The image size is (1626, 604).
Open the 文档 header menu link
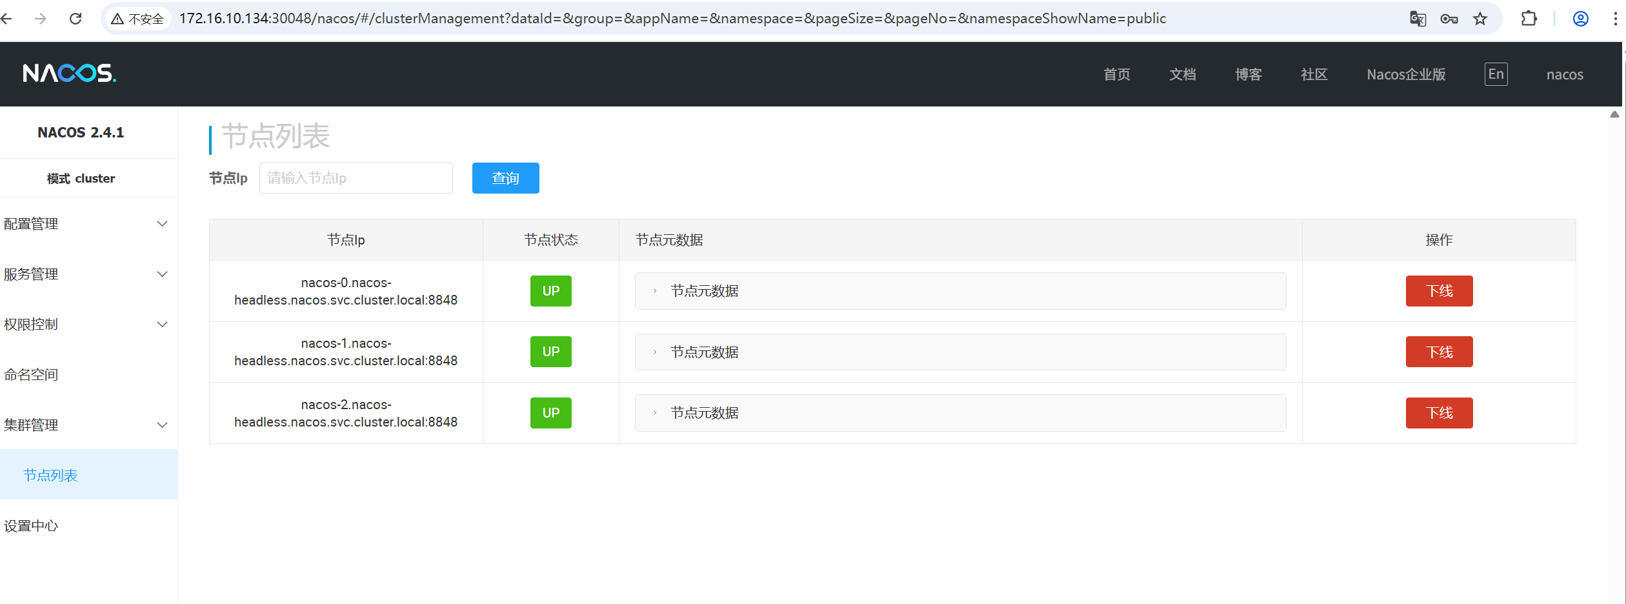[x=1182, y=75]
